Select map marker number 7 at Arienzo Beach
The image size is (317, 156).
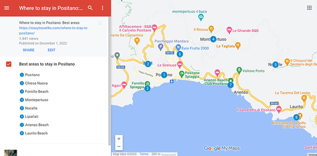(230, 85)
